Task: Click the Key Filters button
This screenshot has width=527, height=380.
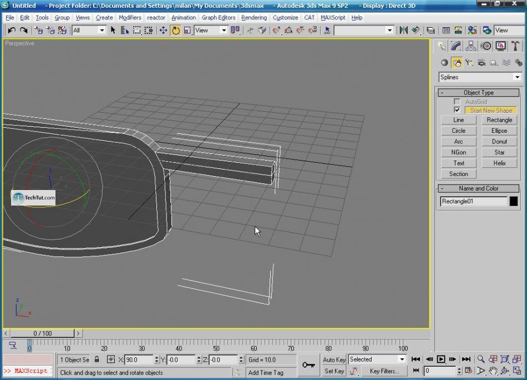Action: coord(384,371)
